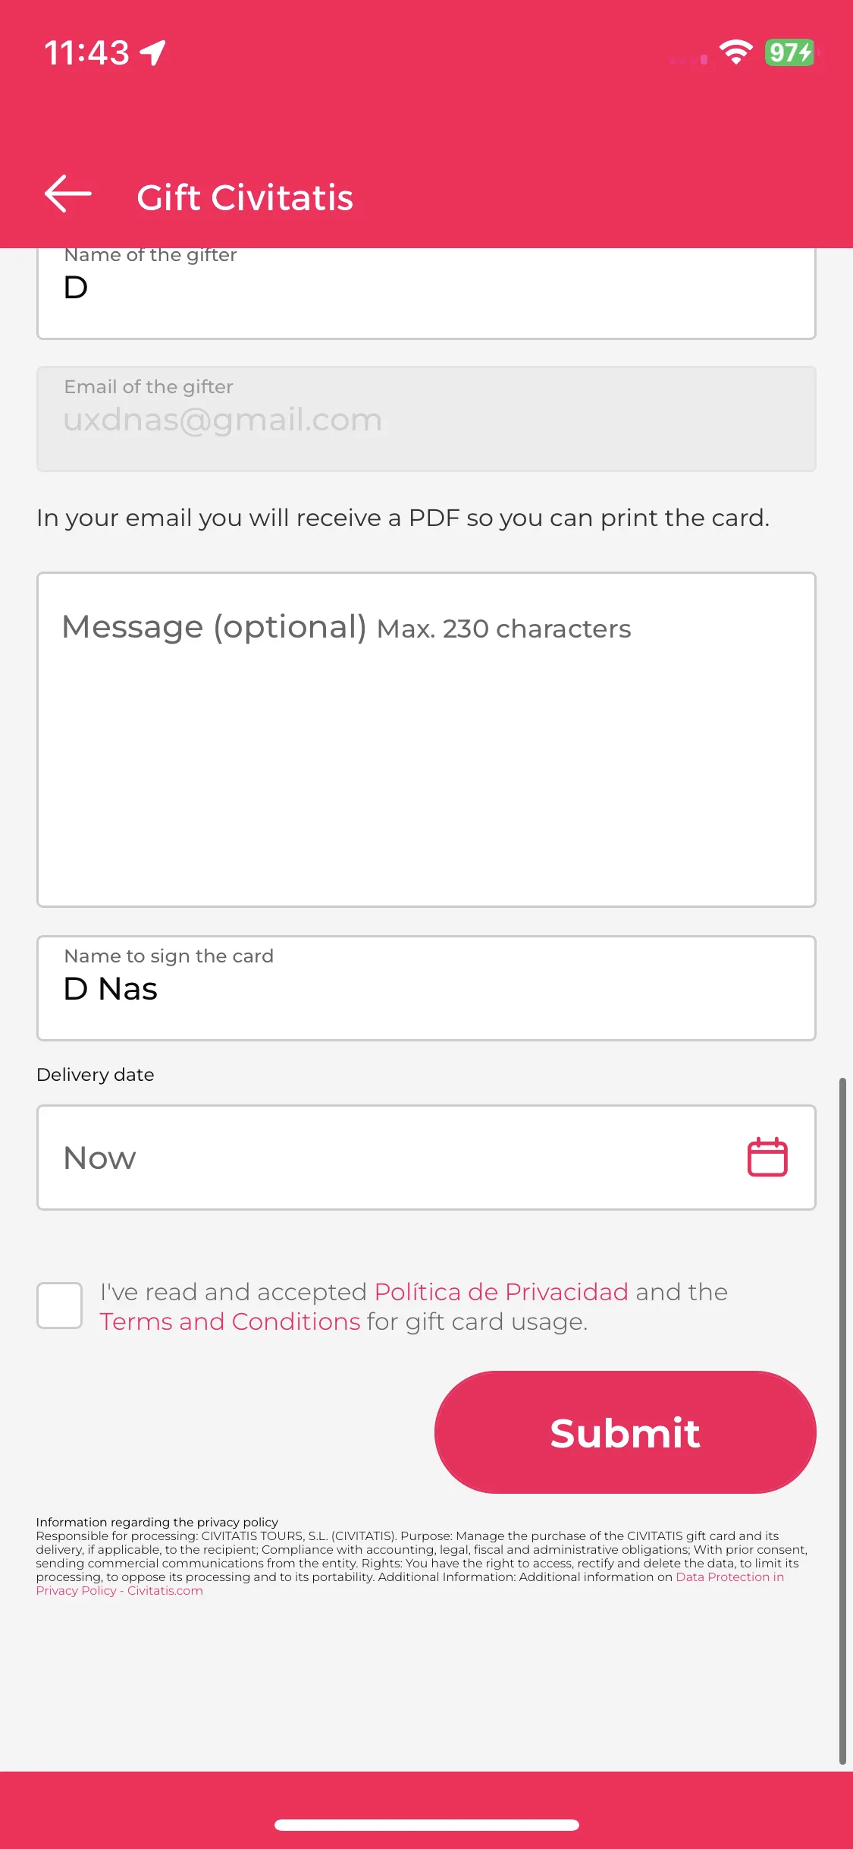Edit the Name to sign the card field

[426, 988]
